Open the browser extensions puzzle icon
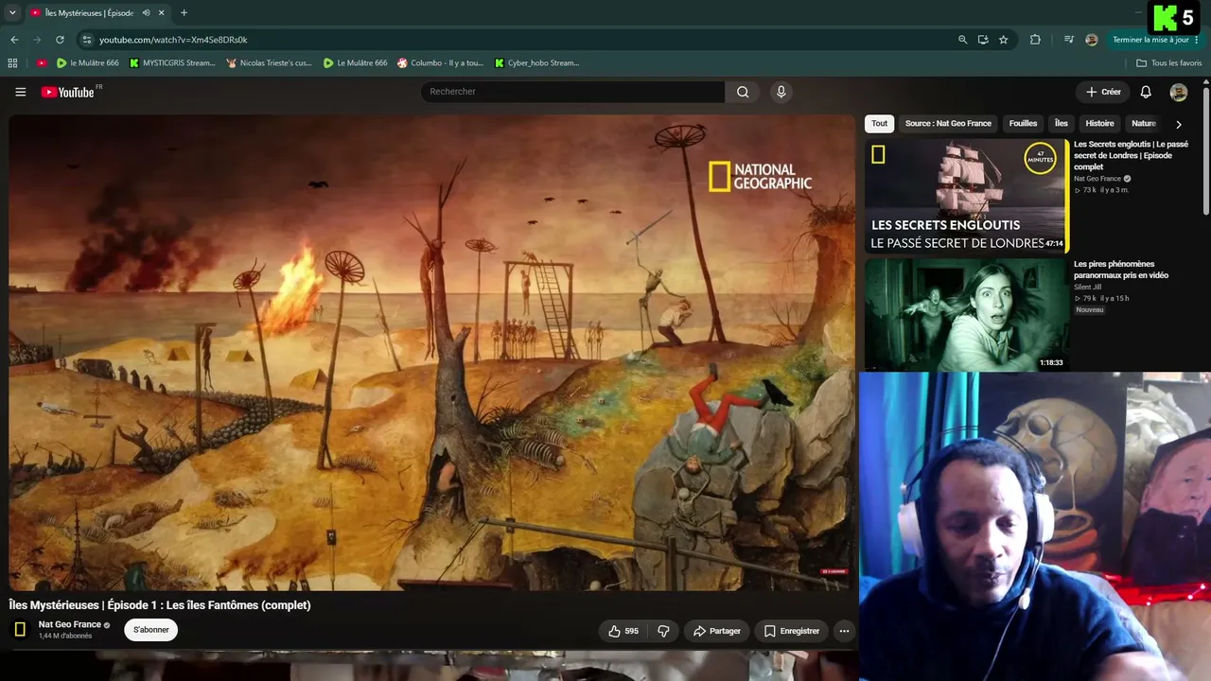The height and width of the screenshot is (681, 1211). 1035,40
